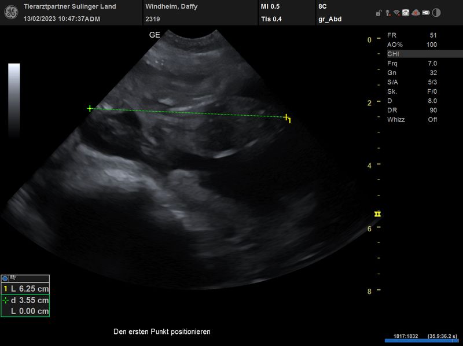The image size is (463, 346).
Task: Select the green active caliper icon
Action: pyautogui.click(x=5, y=300)
